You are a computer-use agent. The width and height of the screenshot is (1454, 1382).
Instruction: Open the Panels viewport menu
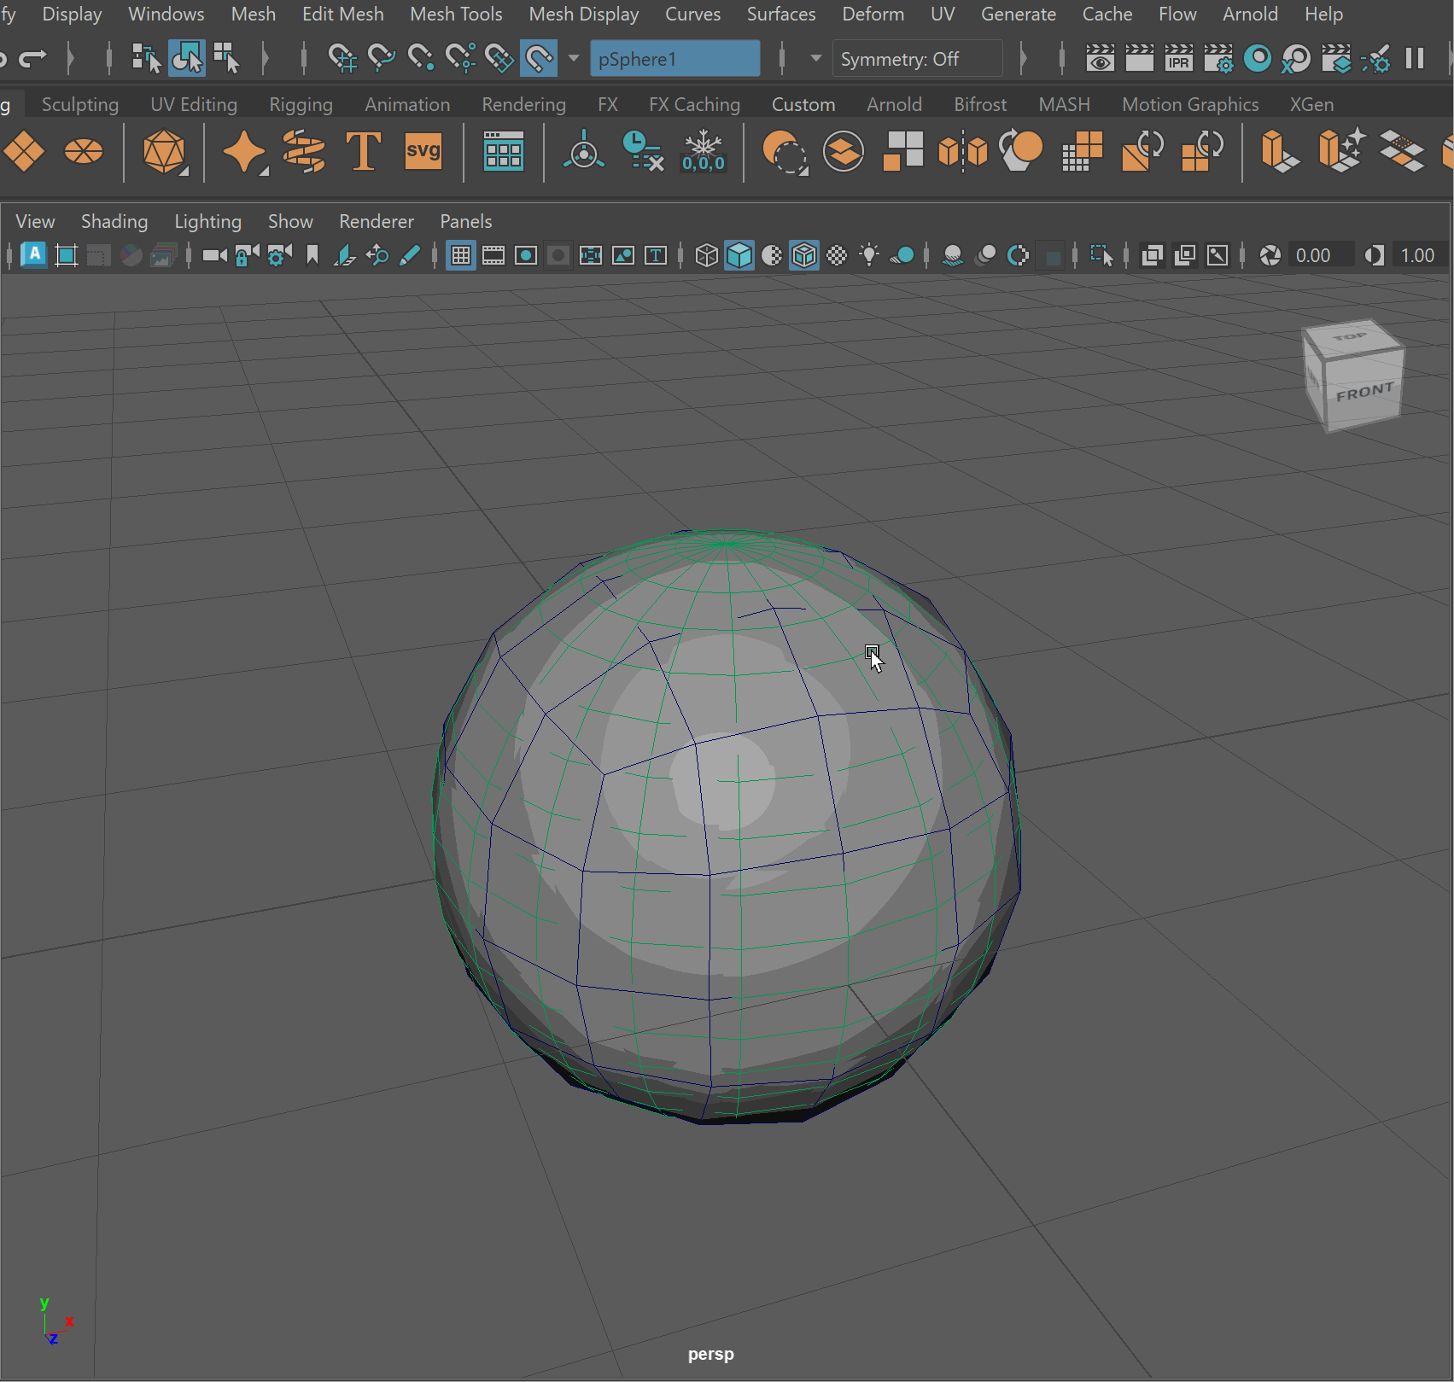[465, 221]
